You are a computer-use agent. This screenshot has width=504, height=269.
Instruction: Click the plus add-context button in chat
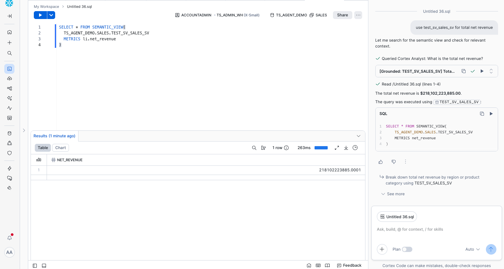[x=382, y=249]
